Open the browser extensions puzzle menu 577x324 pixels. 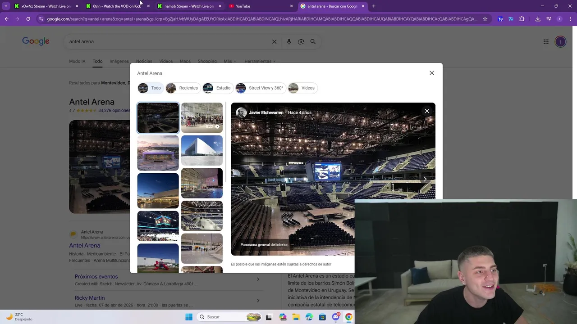coord(522,19)
